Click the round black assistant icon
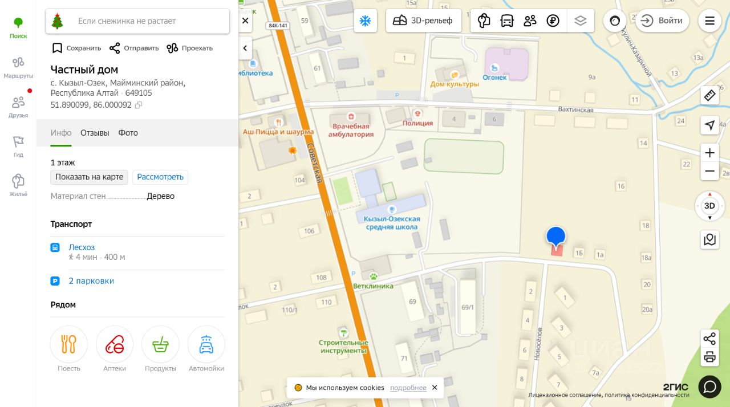The height and width of the screenshot is (407, 730). 615,21
